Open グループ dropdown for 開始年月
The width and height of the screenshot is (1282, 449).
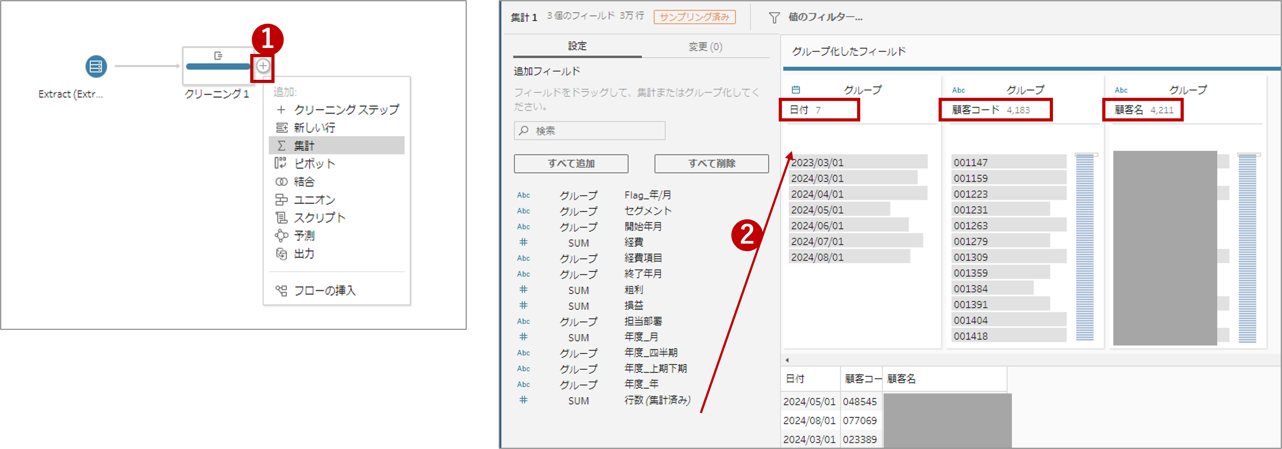(578, 227)
